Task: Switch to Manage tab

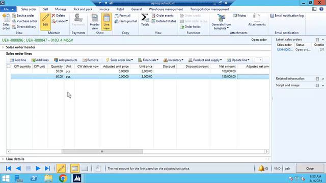Action: tap(61, 9)
